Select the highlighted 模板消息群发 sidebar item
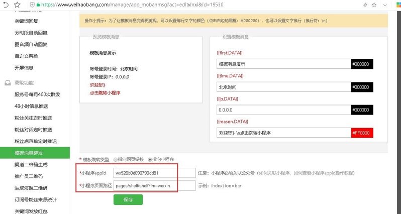The height and width of the screenshot is (214, 401). point(35,153)
